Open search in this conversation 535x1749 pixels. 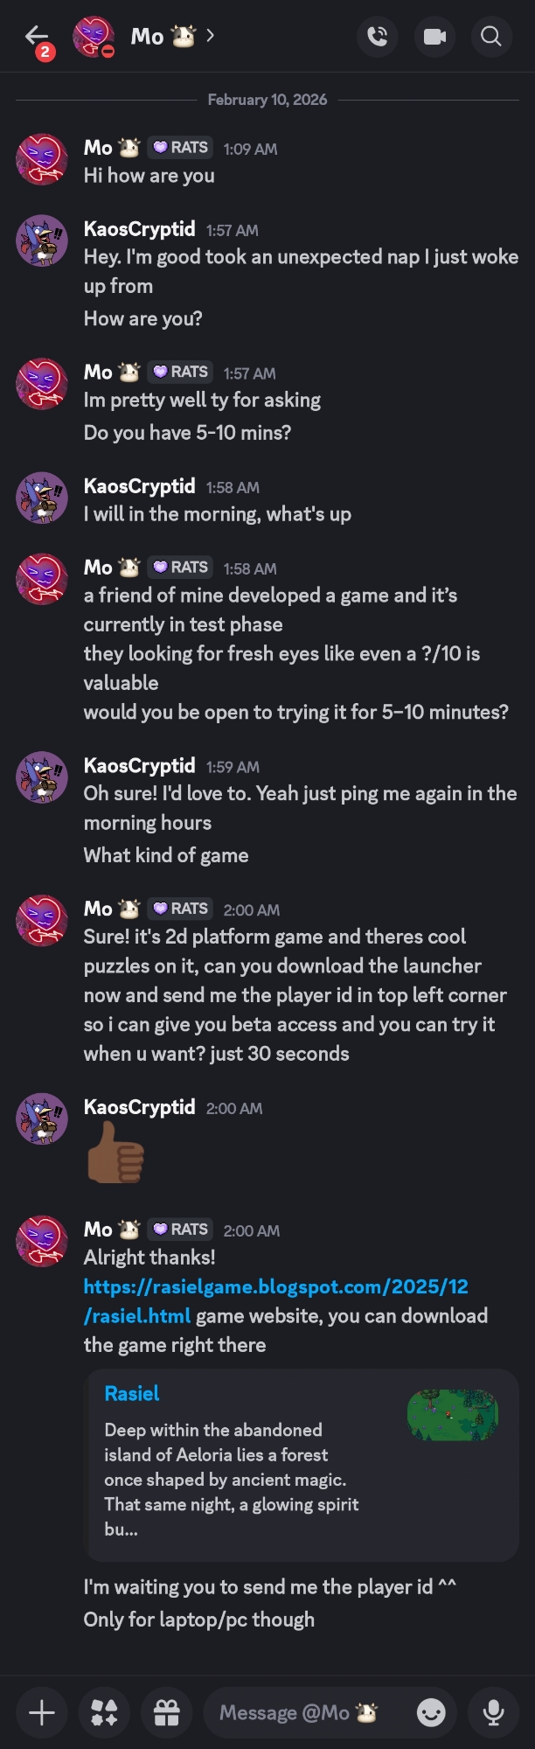491,37
